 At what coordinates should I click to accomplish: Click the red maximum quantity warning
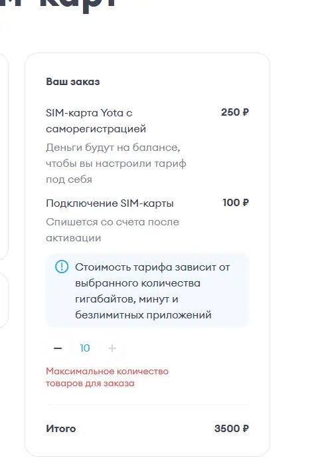click(107, 377)
